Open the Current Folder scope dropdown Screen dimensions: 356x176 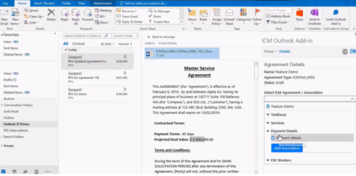coord(125,36)
